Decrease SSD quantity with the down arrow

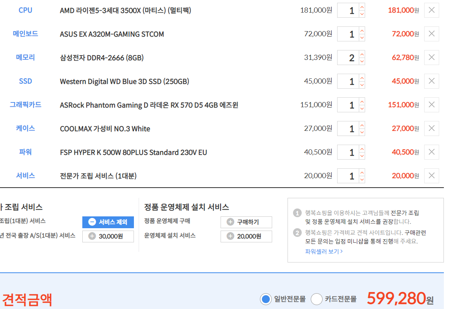pos(362,85)
